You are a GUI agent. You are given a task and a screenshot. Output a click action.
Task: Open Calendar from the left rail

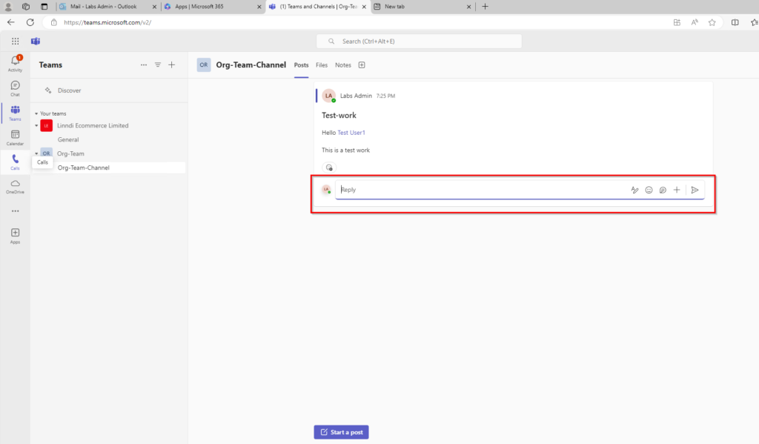tap(15, 138)
